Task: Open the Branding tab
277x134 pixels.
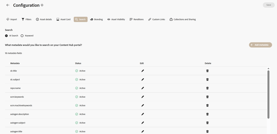Action: coord(96,19)
